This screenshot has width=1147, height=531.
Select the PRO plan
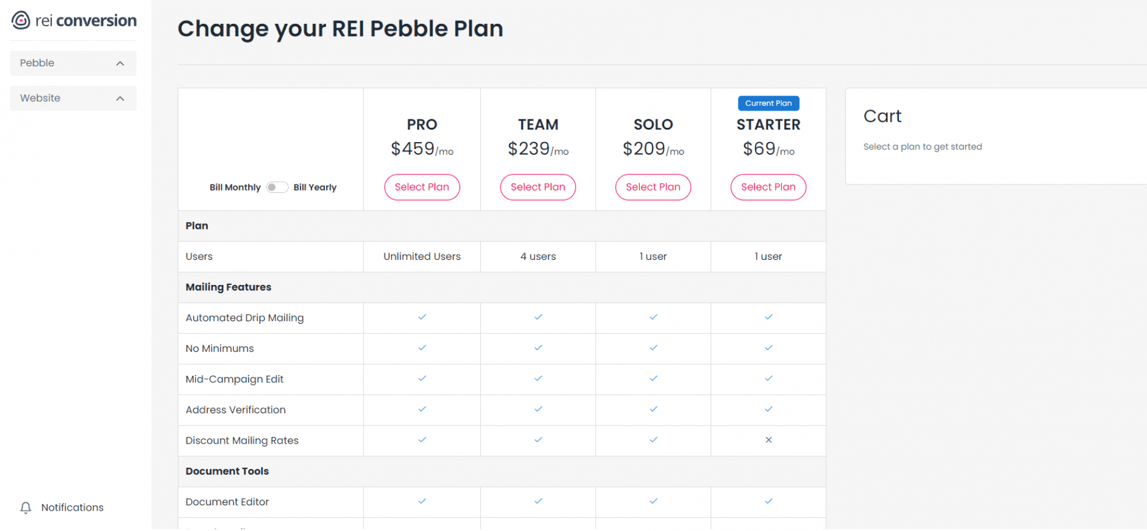coord(422,188)
